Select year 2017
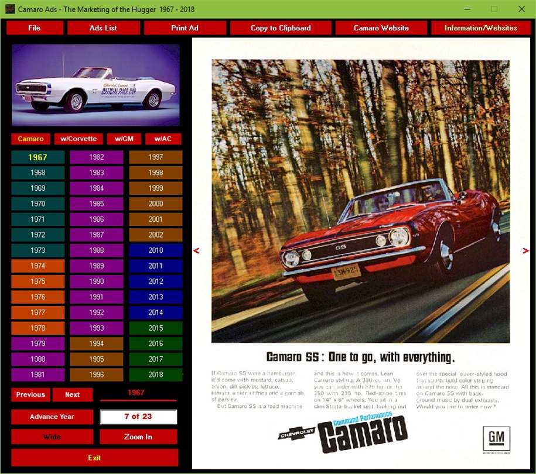536x474 pixels. pos(156,359)
